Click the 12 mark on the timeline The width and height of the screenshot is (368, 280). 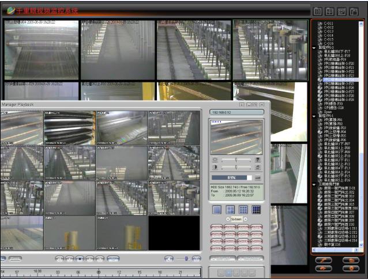119,273
